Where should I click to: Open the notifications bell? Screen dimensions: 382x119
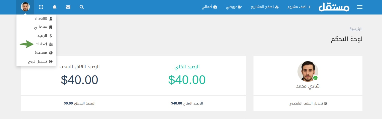(x=55, y=7)
